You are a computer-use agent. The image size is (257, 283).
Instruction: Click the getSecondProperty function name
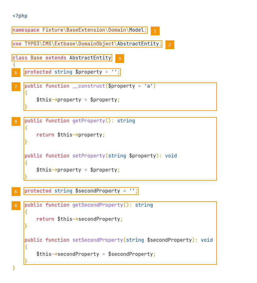click(97, 205)
